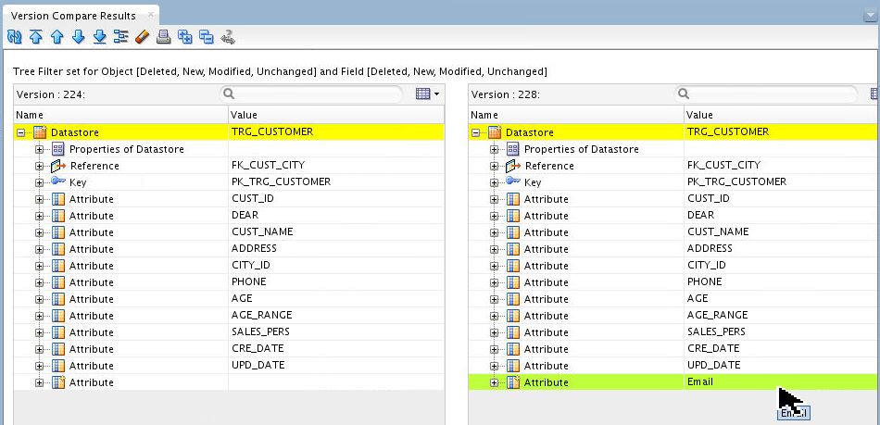Image resolution: width=880 pixels, height=425 pixels.
Task: Expand Properties of Datastore in left tree
Action: coord(40,149)
